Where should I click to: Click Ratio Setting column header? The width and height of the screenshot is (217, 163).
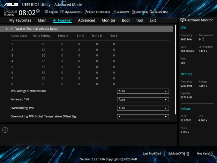42,36
